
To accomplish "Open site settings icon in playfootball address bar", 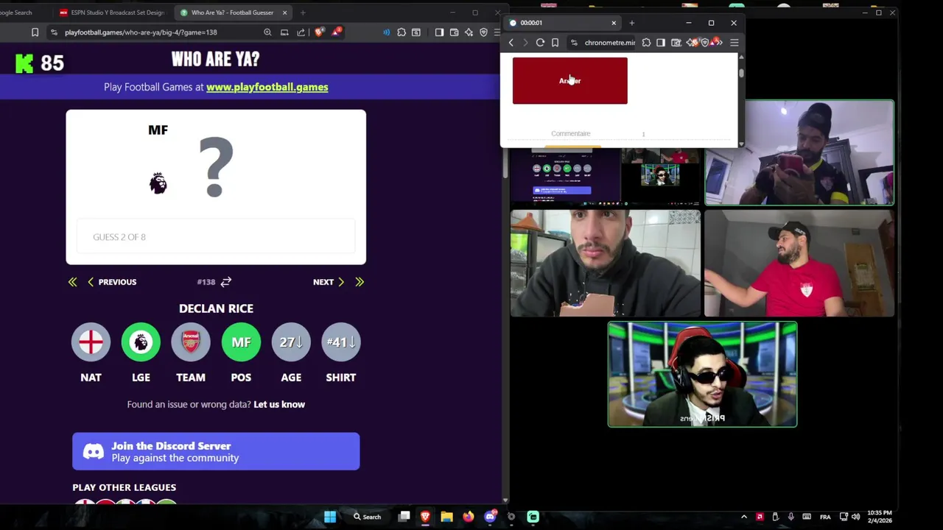I will [54, 32].
